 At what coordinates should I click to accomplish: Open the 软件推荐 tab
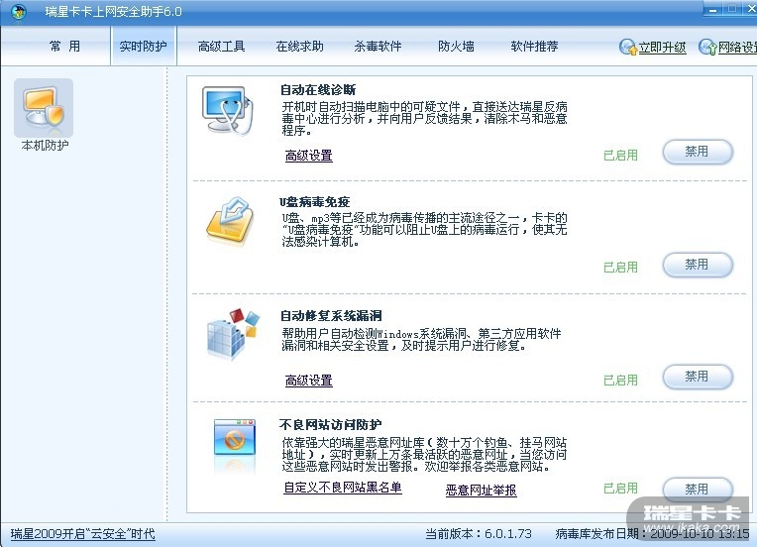tap(534, 47)
